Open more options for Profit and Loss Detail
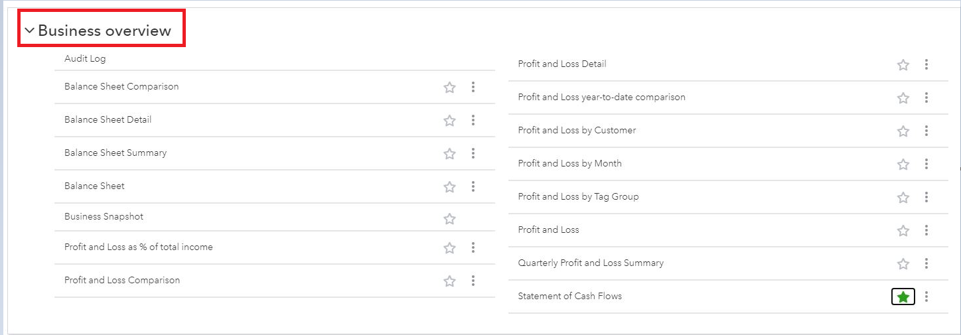Image resolution: width=961 pixels, height=335 pixels. click(x=926, y=64)
